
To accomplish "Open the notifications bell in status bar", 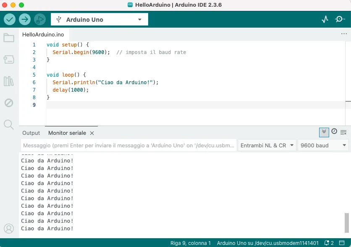I will tap(329, 243).
